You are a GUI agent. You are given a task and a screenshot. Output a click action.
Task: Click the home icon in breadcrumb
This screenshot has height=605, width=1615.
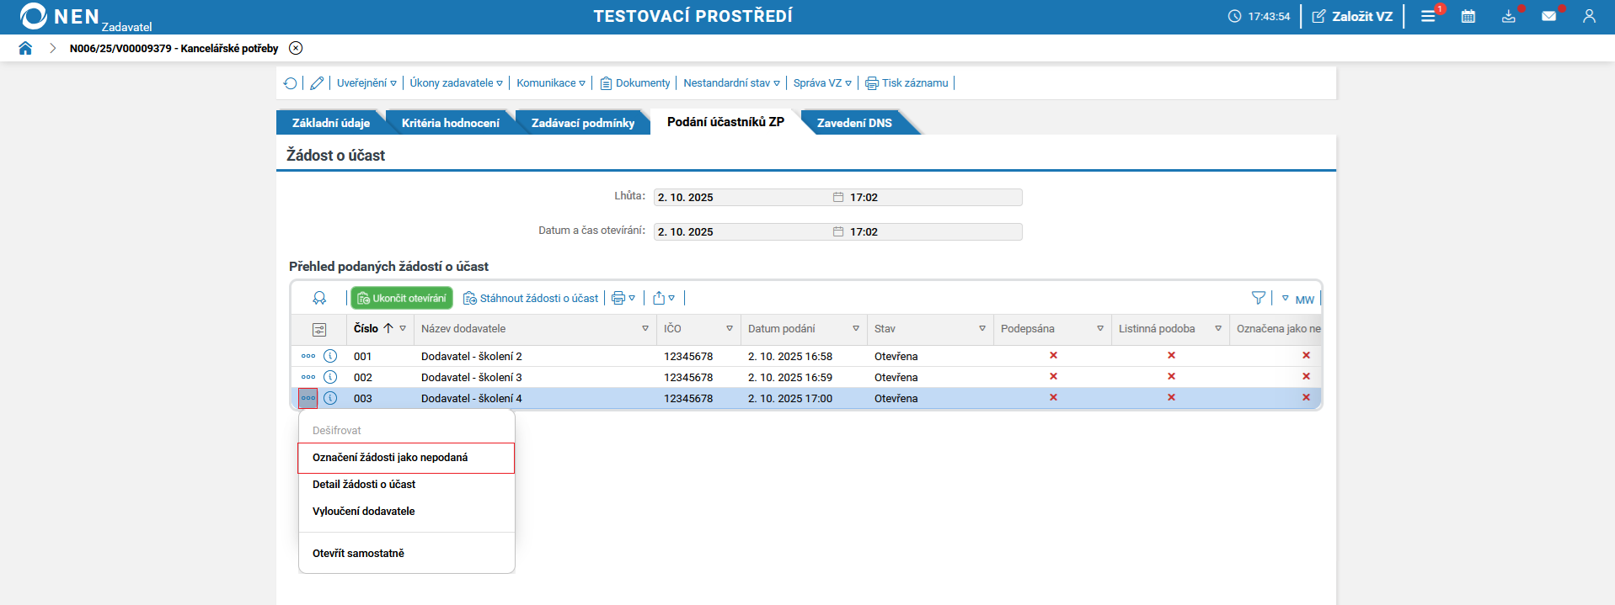click(x=25, y=48)
